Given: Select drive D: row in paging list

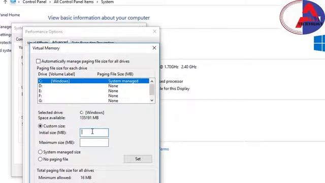Looking at the screenshot, I should click(x=93, y=86).
